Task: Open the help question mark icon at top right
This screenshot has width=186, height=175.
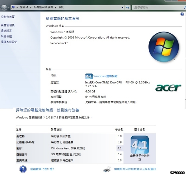Action: [182, 14]
